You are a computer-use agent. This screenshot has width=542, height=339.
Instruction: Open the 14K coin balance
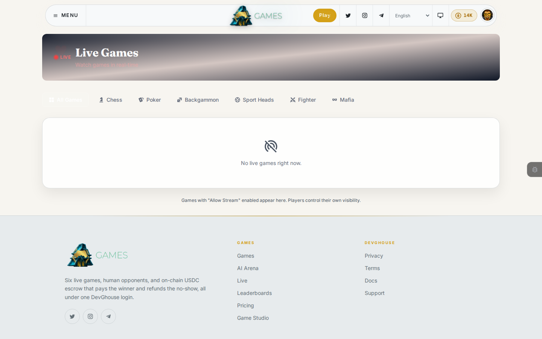(x=464, y=15)
